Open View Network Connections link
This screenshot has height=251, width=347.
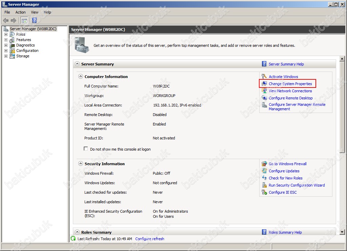pos(290,91)
